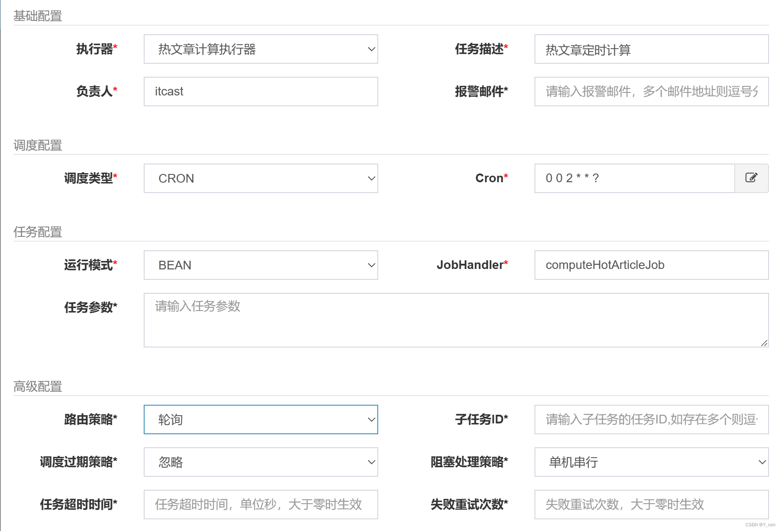Viewport: 782px width, 531px height.
Task: Open the 执行器 dropdown showing 热文章计算执行器
Action: (261, 49)
